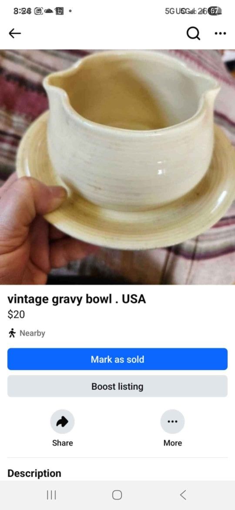Tap the $20 price text
Viewport: 235px width, 510px height.
(x=16, y=314)
